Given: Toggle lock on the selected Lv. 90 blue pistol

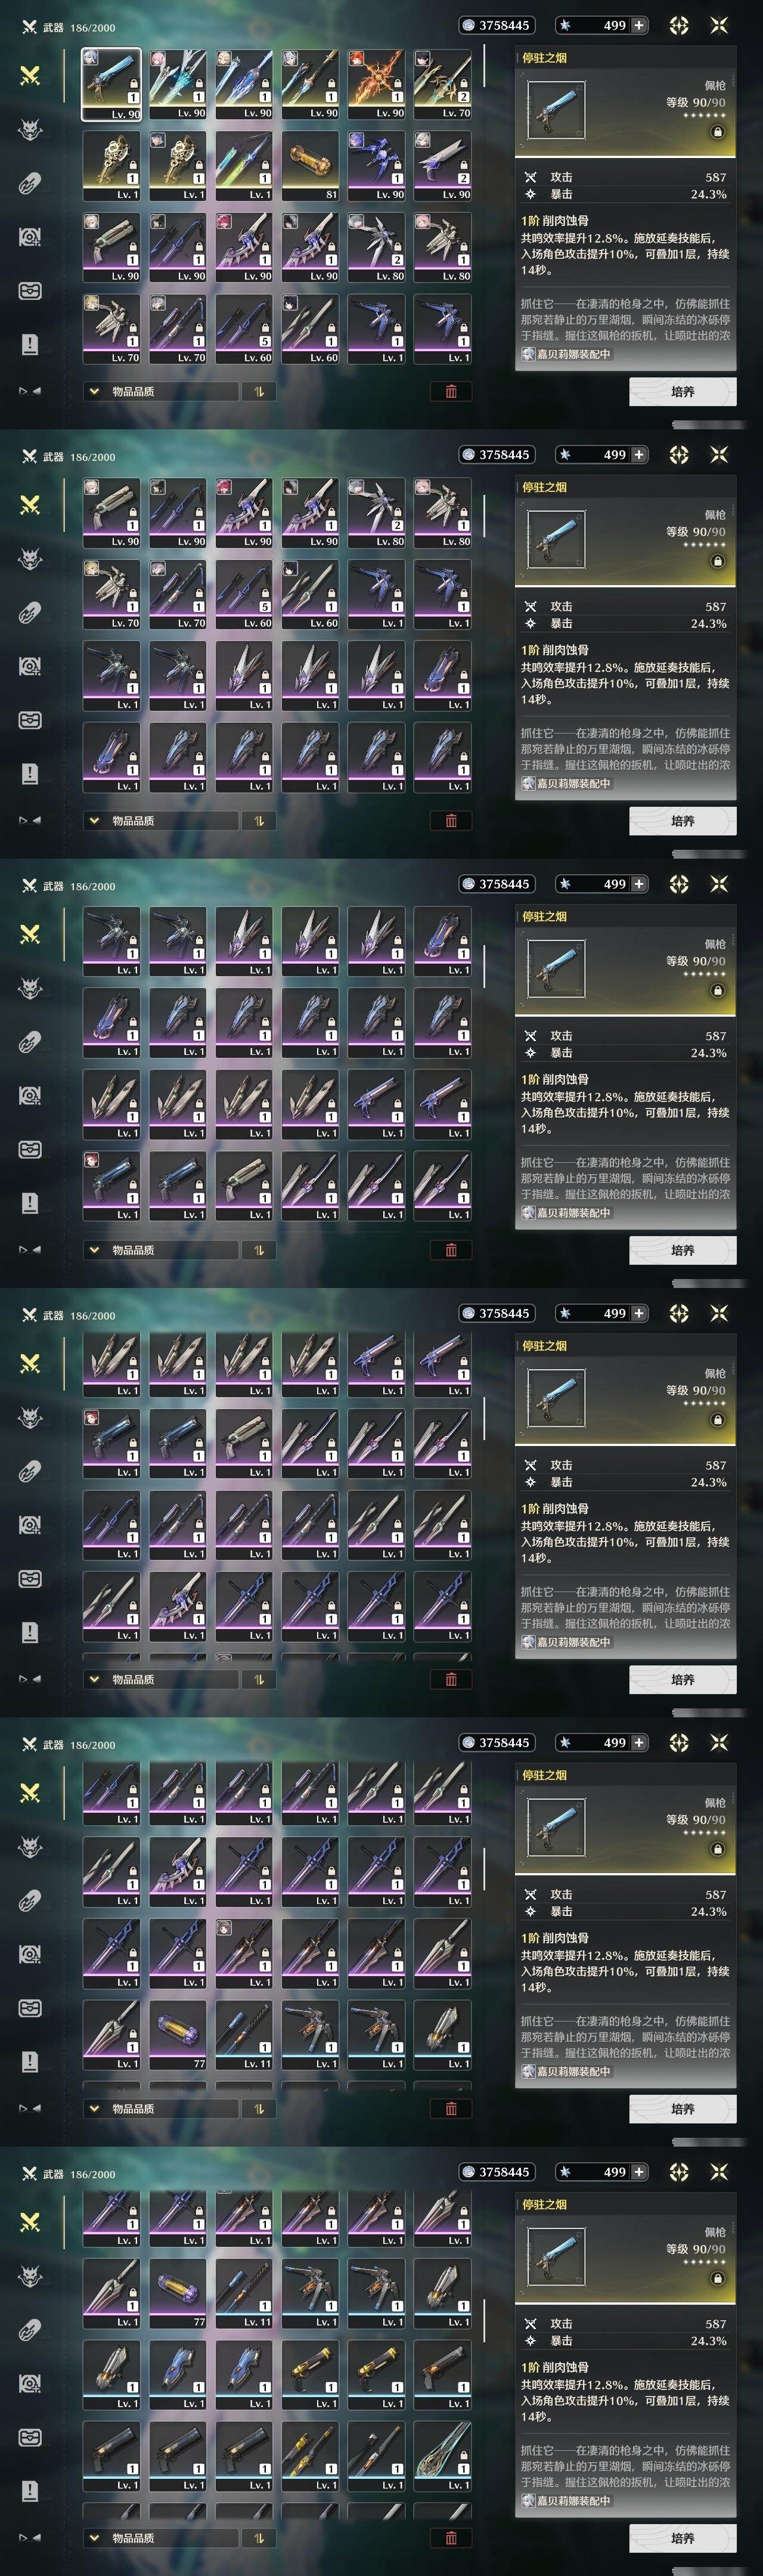Looking at the screenshot, I should tap(133, 84).
